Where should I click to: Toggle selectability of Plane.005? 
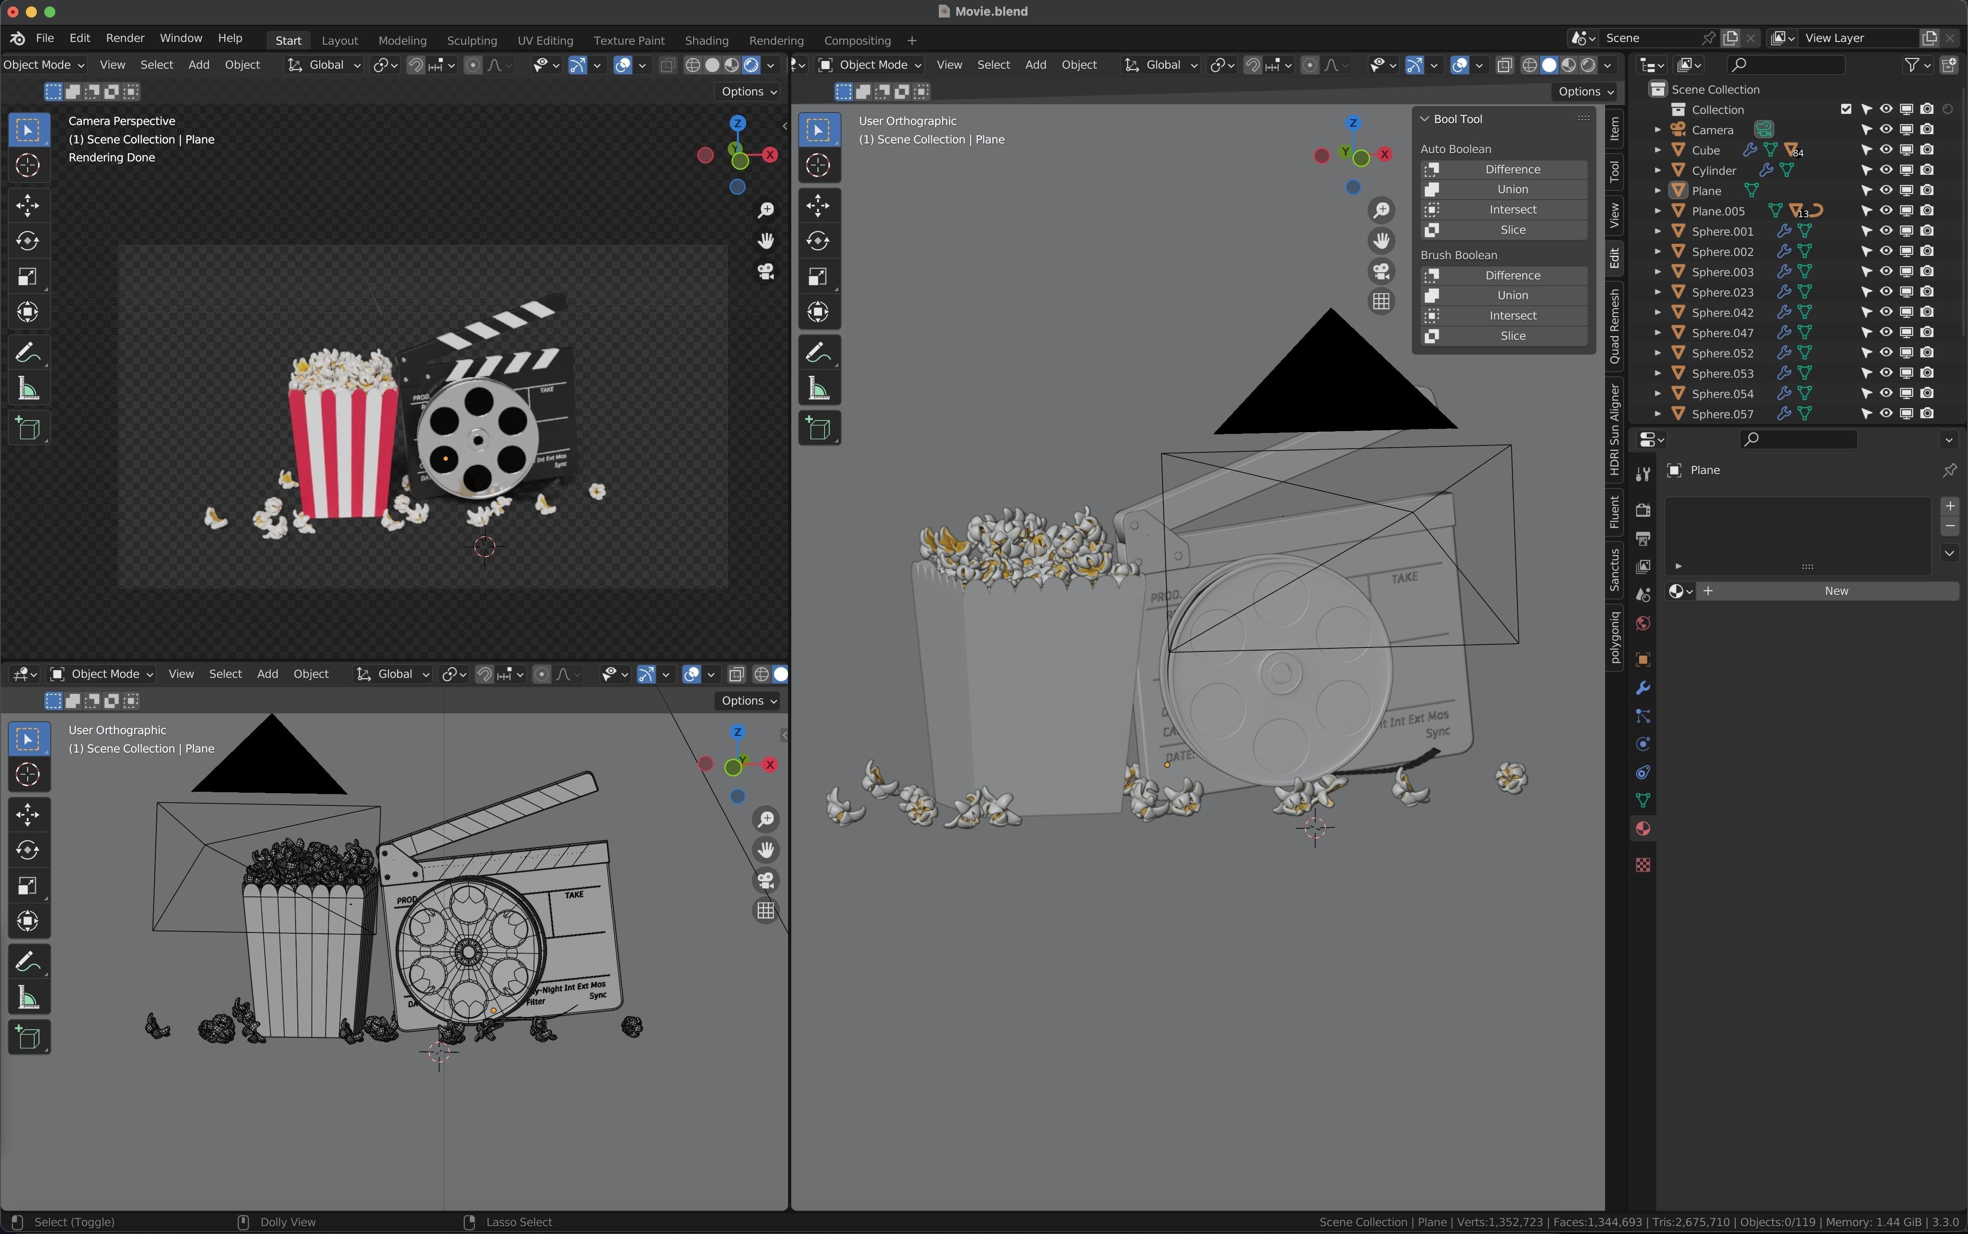tap(1866, 211)
